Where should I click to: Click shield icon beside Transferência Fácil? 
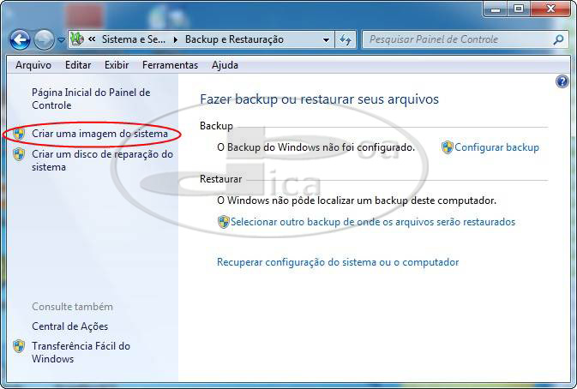point(19,346)
